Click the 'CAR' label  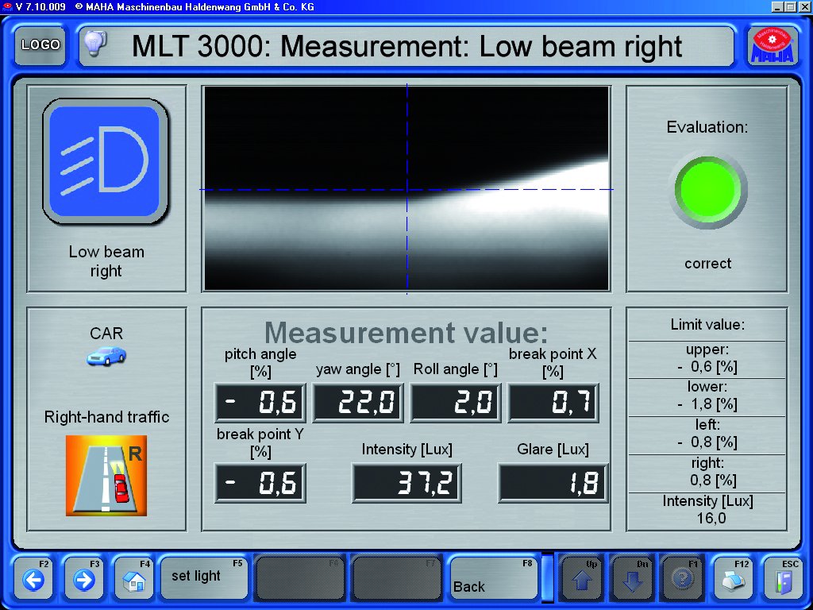[106, 333]
